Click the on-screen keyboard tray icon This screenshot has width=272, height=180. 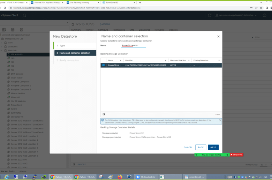click(x=230, y=177)
